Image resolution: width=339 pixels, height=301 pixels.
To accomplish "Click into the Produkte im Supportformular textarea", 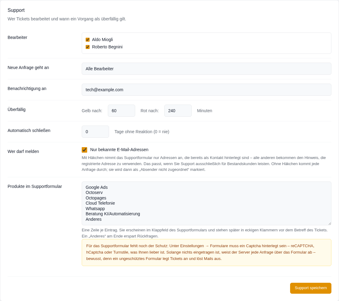I will point(206,203).
